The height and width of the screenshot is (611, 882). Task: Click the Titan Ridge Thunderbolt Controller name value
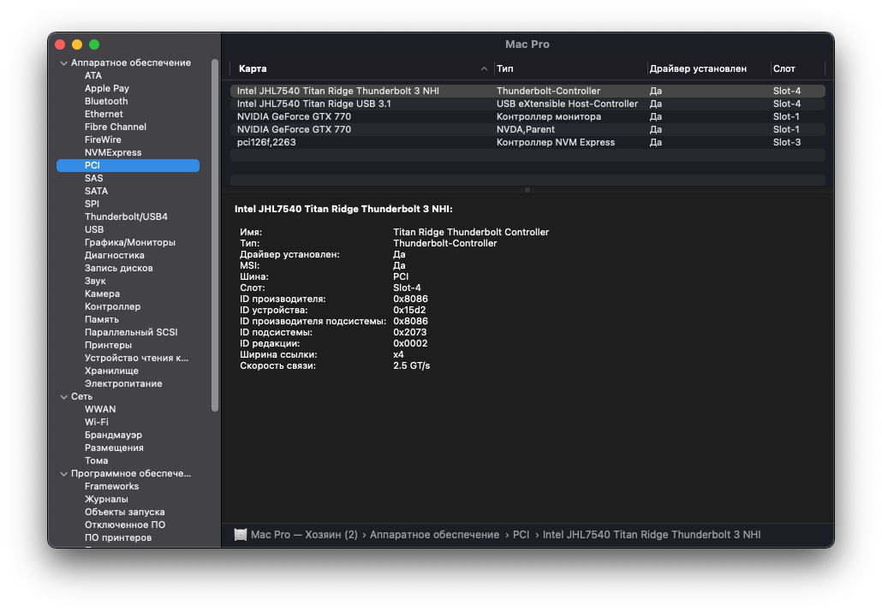(x=471, y=232)
